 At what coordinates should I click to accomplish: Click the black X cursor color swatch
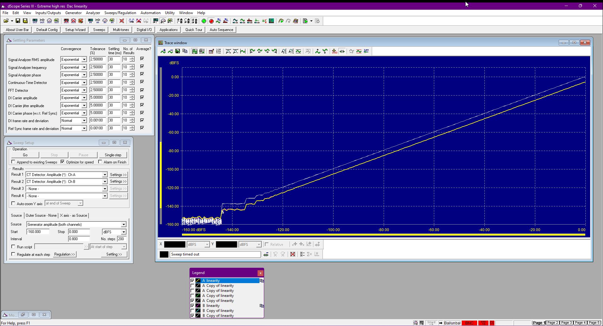coord(175,245)
